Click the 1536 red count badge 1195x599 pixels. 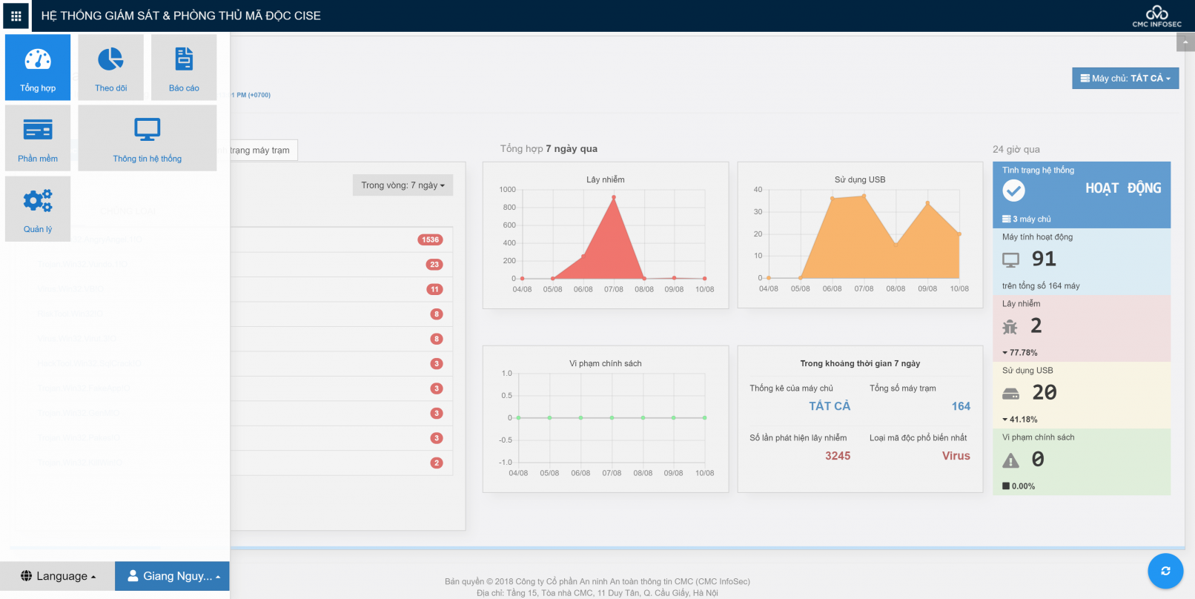click(x=430, y=239)
